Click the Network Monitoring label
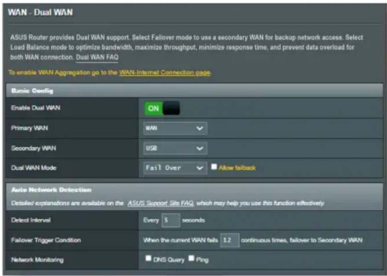 pos(37,260)
